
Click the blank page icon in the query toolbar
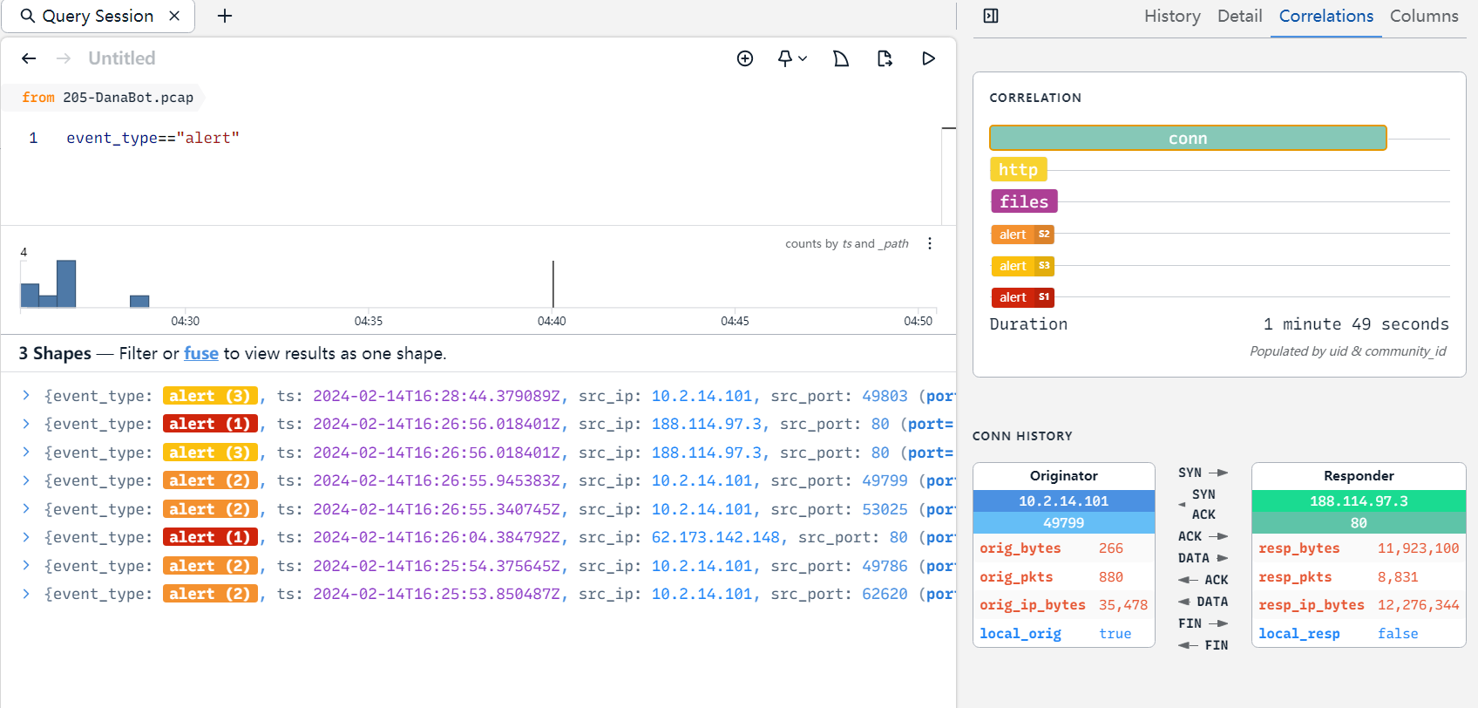pyautogui.click(x=841, y=58)
